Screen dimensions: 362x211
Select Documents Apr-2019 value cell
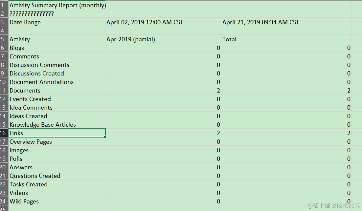(x=163, y=91)
